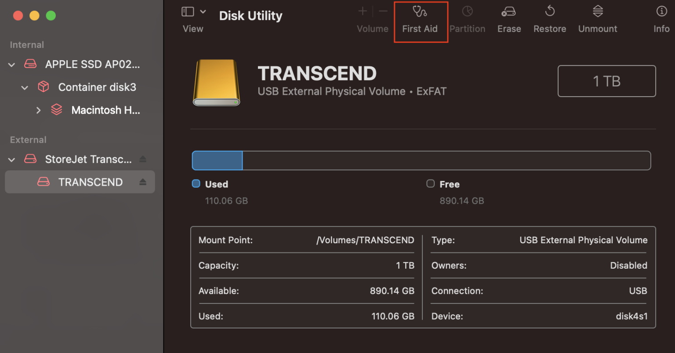Collapse the StoreJet Transcend drive tree

coord(12,160)
